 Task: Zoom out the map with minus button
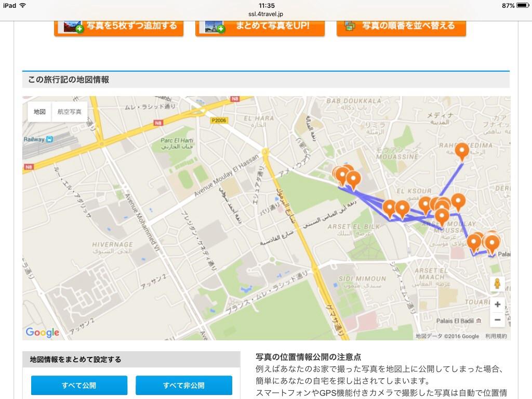tap(497, 320)
